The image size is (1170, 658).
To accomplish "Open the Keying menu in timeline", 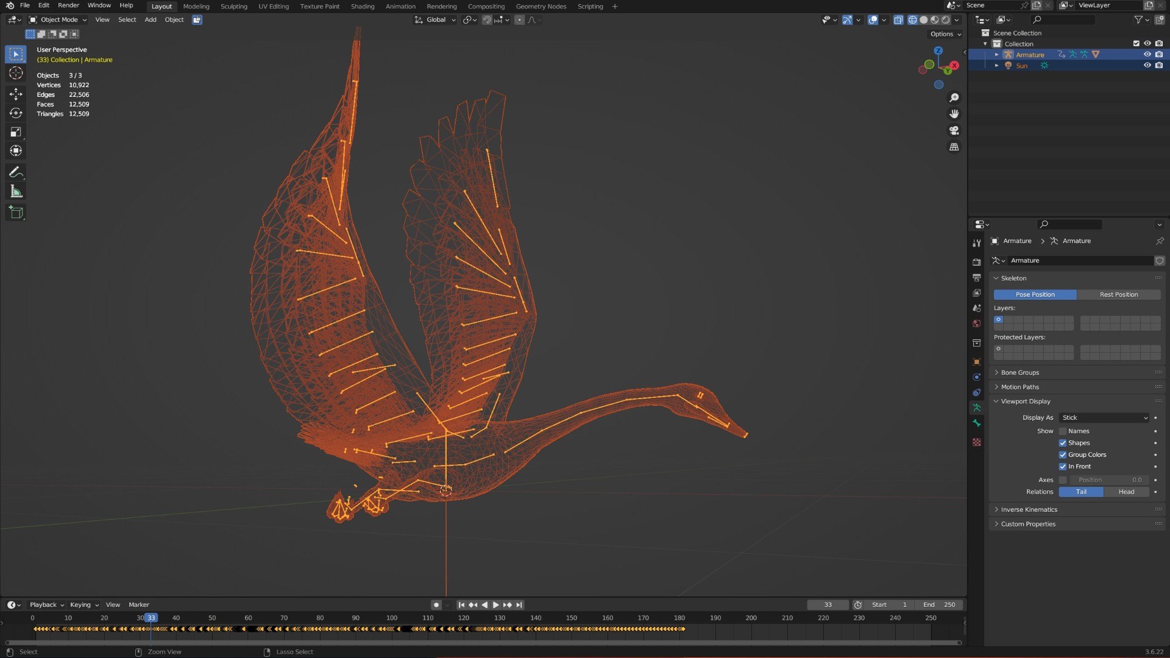I will 84,605.
